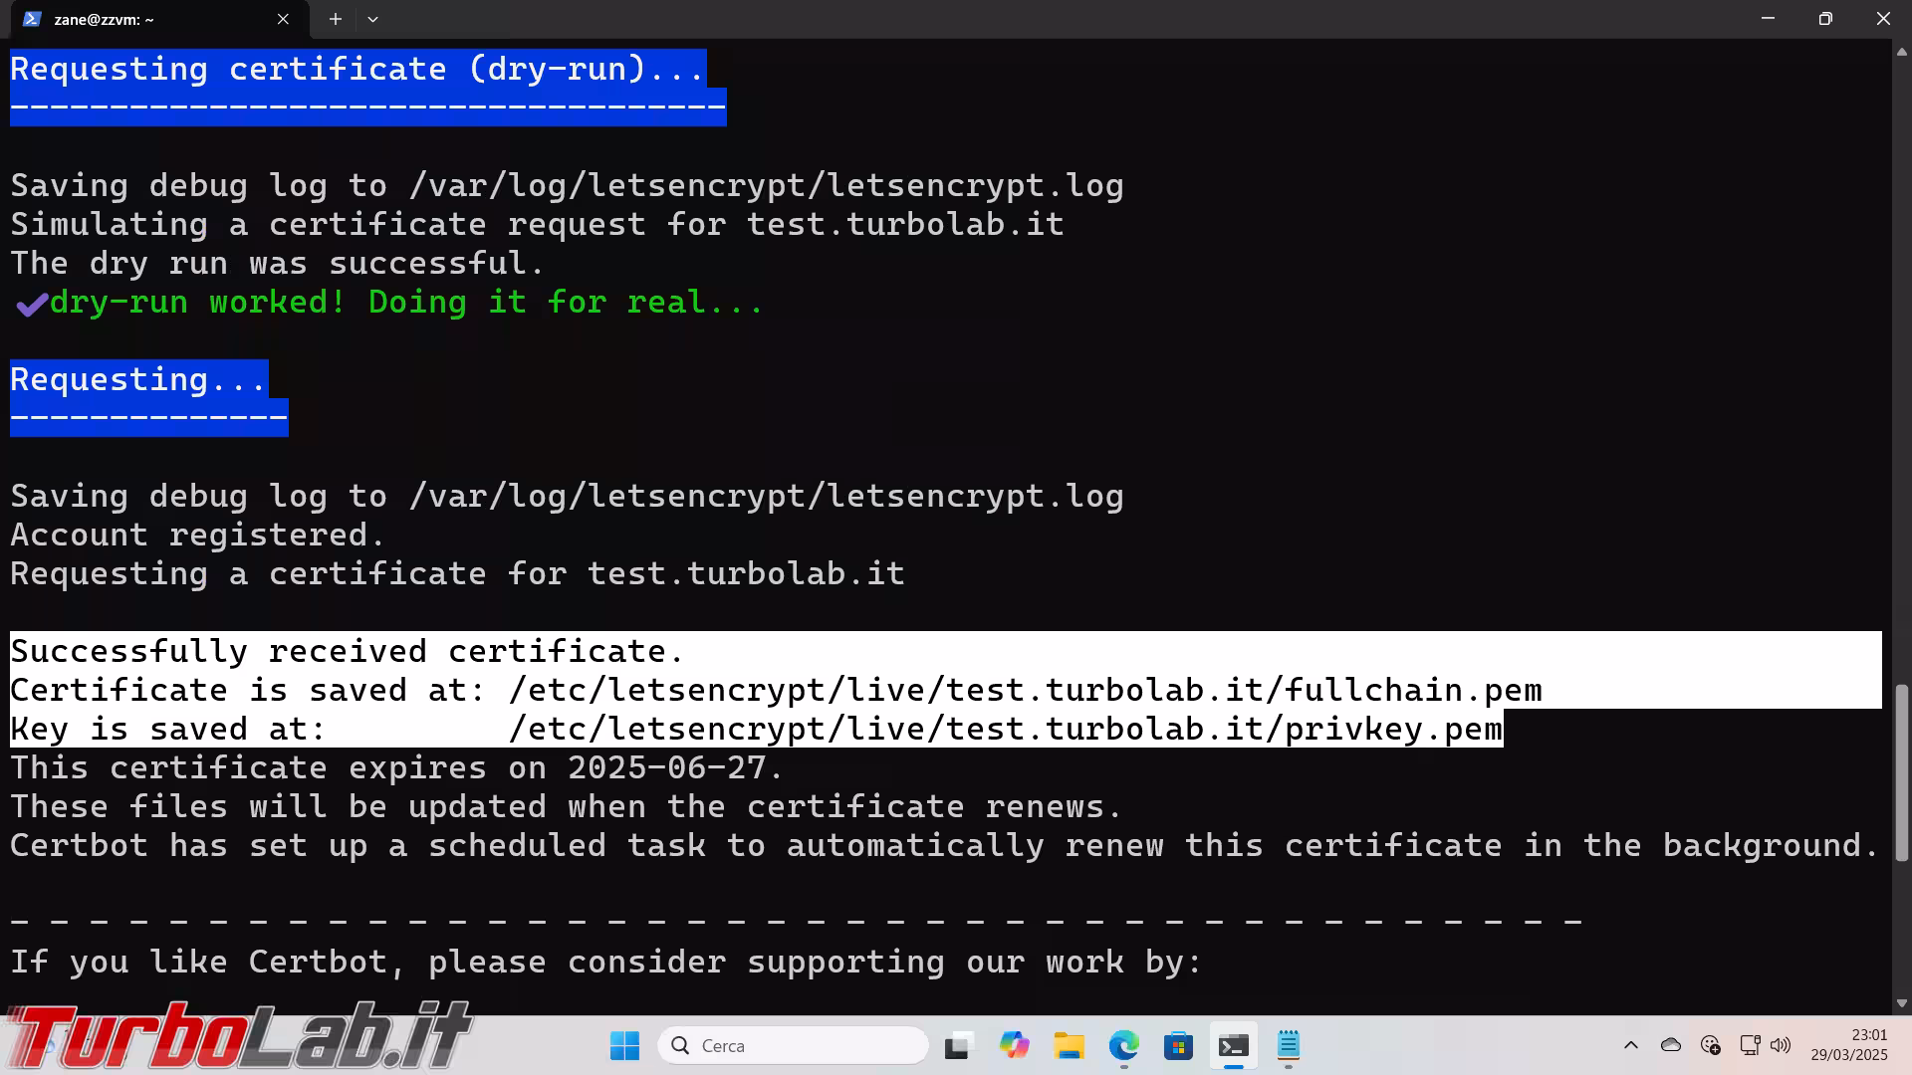The width and height of the screenshot is (1912, 1075).
Task: Open the volume speaker control
Action: click(x=1781, y=1045)
